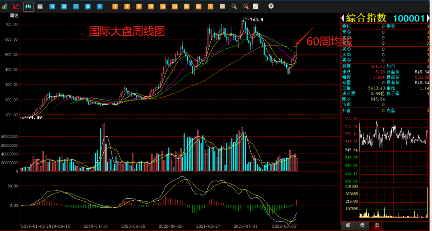
Task: Click the change value 5.78
Action: [380, 72]
